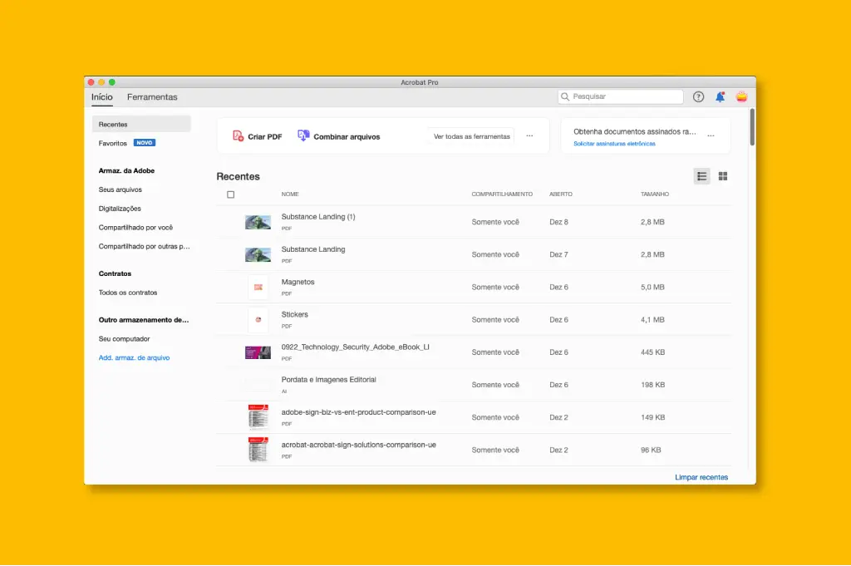This screenshot has height=566, width=851.
Task: Open the help question mark icon
Action: (x=698, y=96)
